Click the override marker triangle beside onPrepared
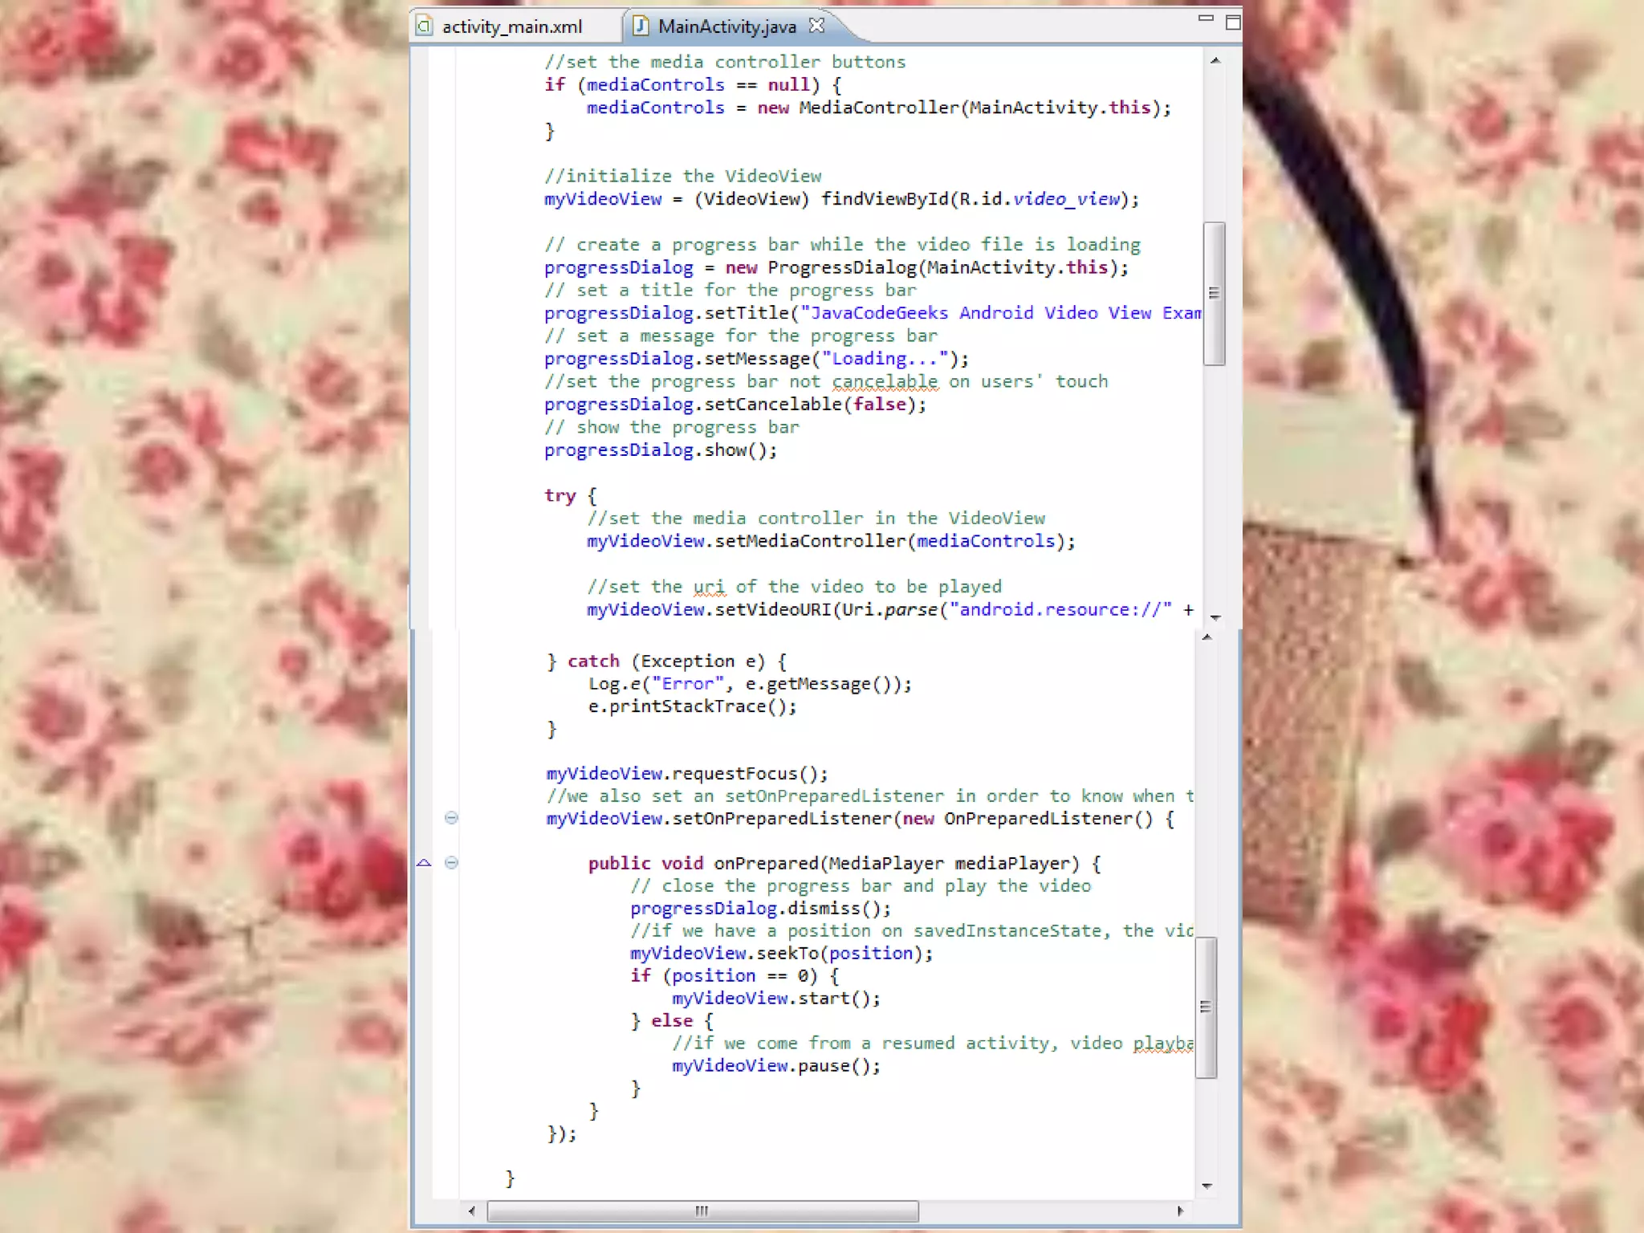The height and width of the screenshot is (1233, 1644). [x=424, y=863]
